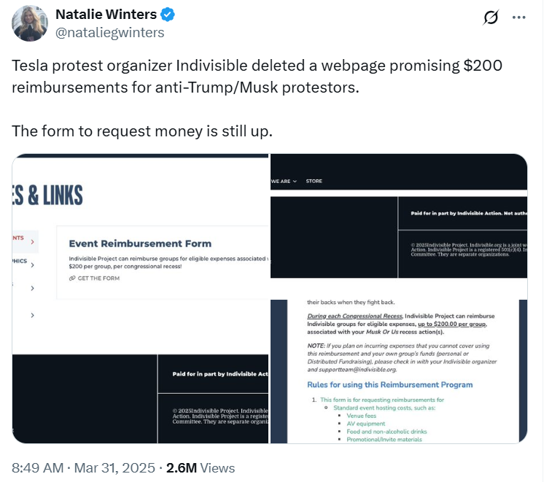Click the Event Reimbursement Form heading
Viewport: 544px width, 482px height.
[140, 244]
